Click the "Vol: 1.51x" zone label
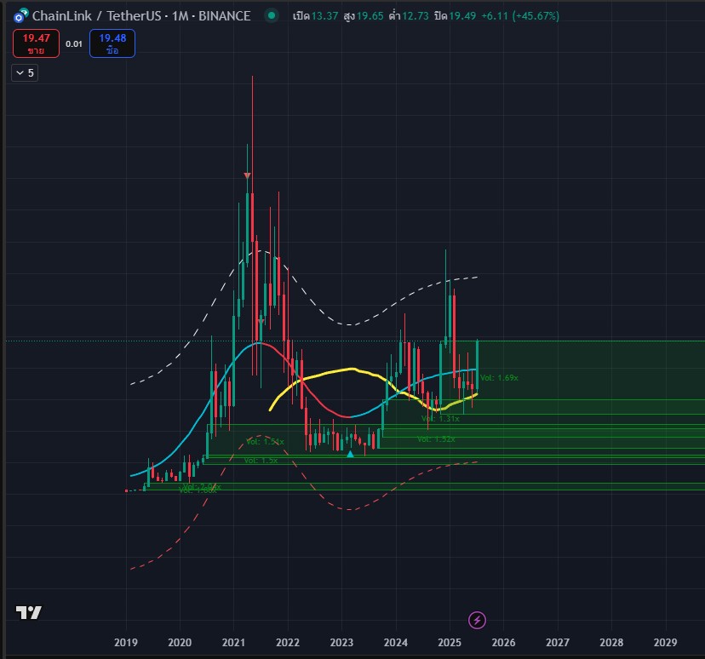705x659 pixels. (266, 441)
